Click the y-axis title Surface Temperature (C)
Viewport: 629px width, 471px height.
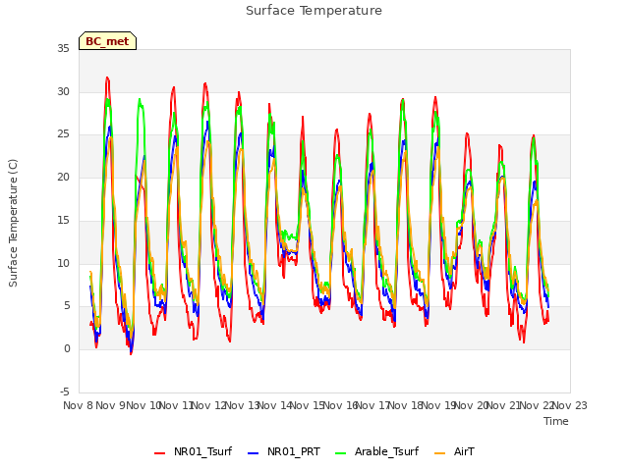point(13,223)
